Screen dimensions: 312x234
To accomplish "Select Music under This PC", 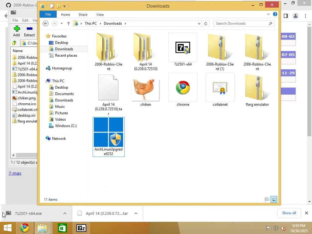I will 60,106.
